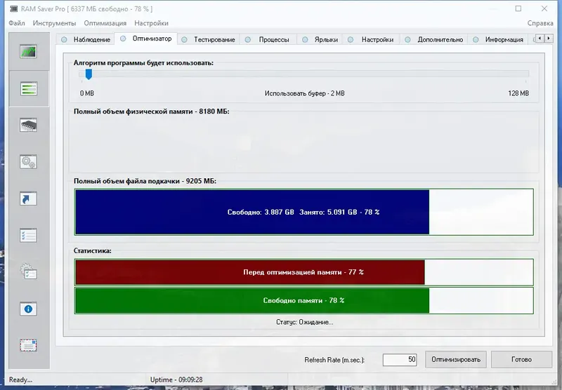
Task: Click the Использовать буфер - 2 MB label
Action: (305, 93)
